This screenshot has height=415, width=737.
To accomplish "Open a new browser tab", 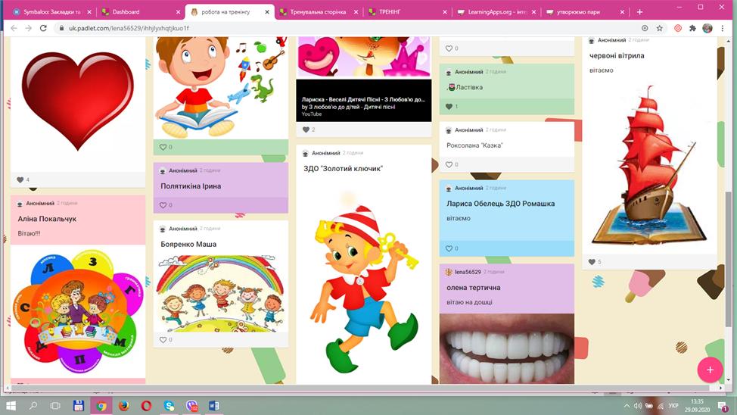I will [x=639, y=12].
